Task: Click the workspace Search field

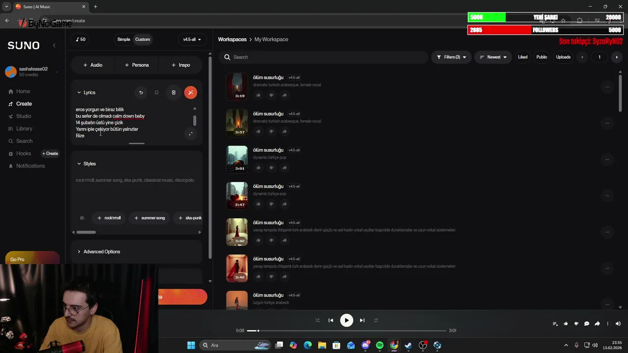Action: point(324,57)
